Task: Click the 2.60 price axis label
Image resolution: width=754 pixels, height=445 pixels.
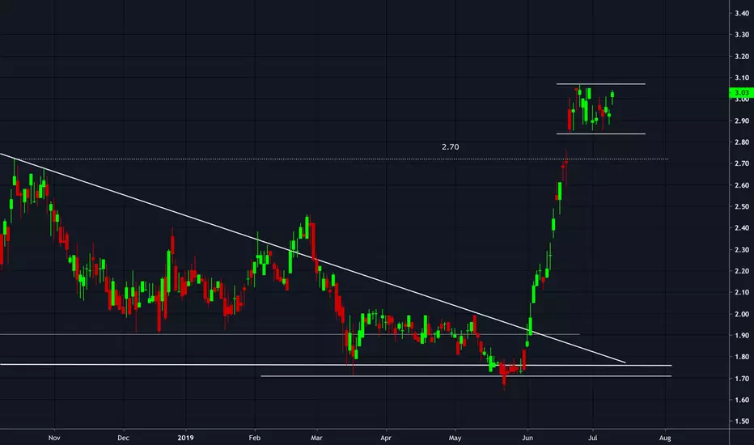Action: click(x=742, y=185)
